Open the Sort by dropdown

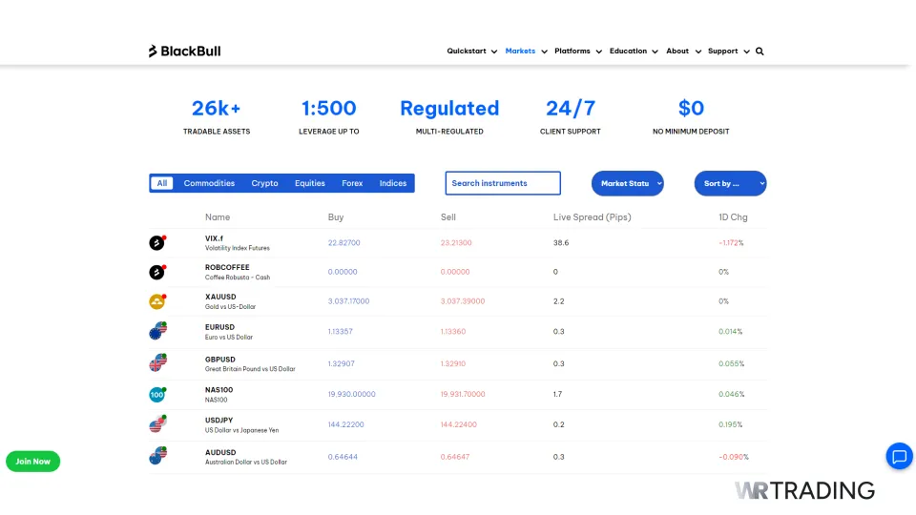point(730,183)
